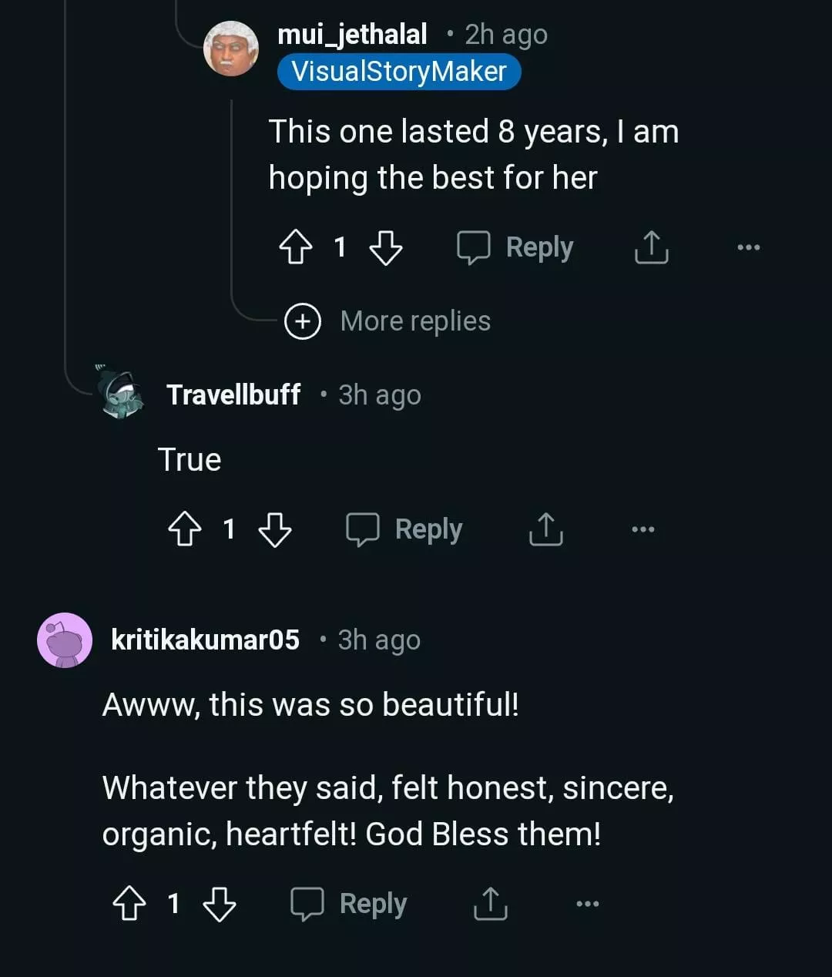This screenshot has height=977, width=832.
Task: Share kritikakumar05's comment
Action: click(x=490, y=904)
